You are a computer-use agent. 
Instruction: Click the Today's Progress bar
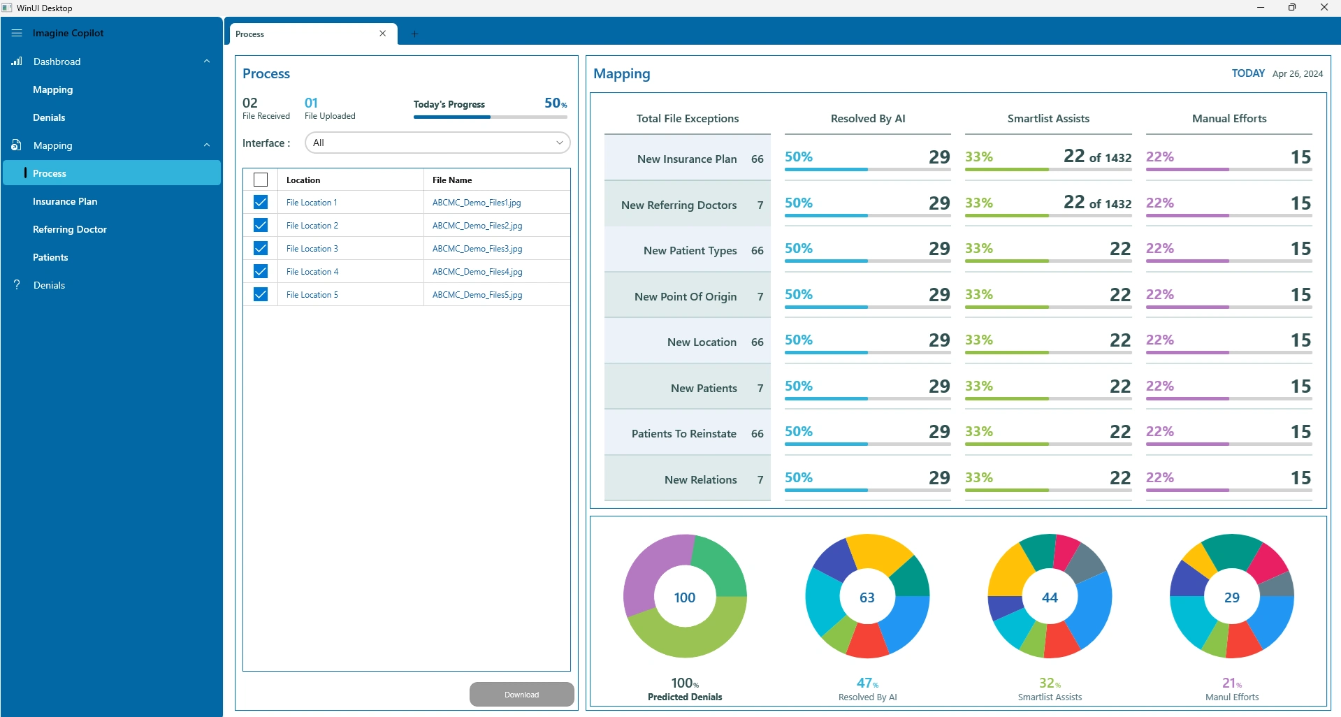pyautogui.click(x=491, y=117)
